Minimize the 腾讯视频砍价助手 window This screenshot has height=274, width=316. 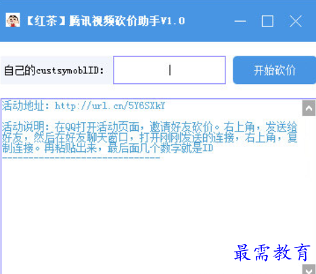pyautogui.click(x=240, y=22)
